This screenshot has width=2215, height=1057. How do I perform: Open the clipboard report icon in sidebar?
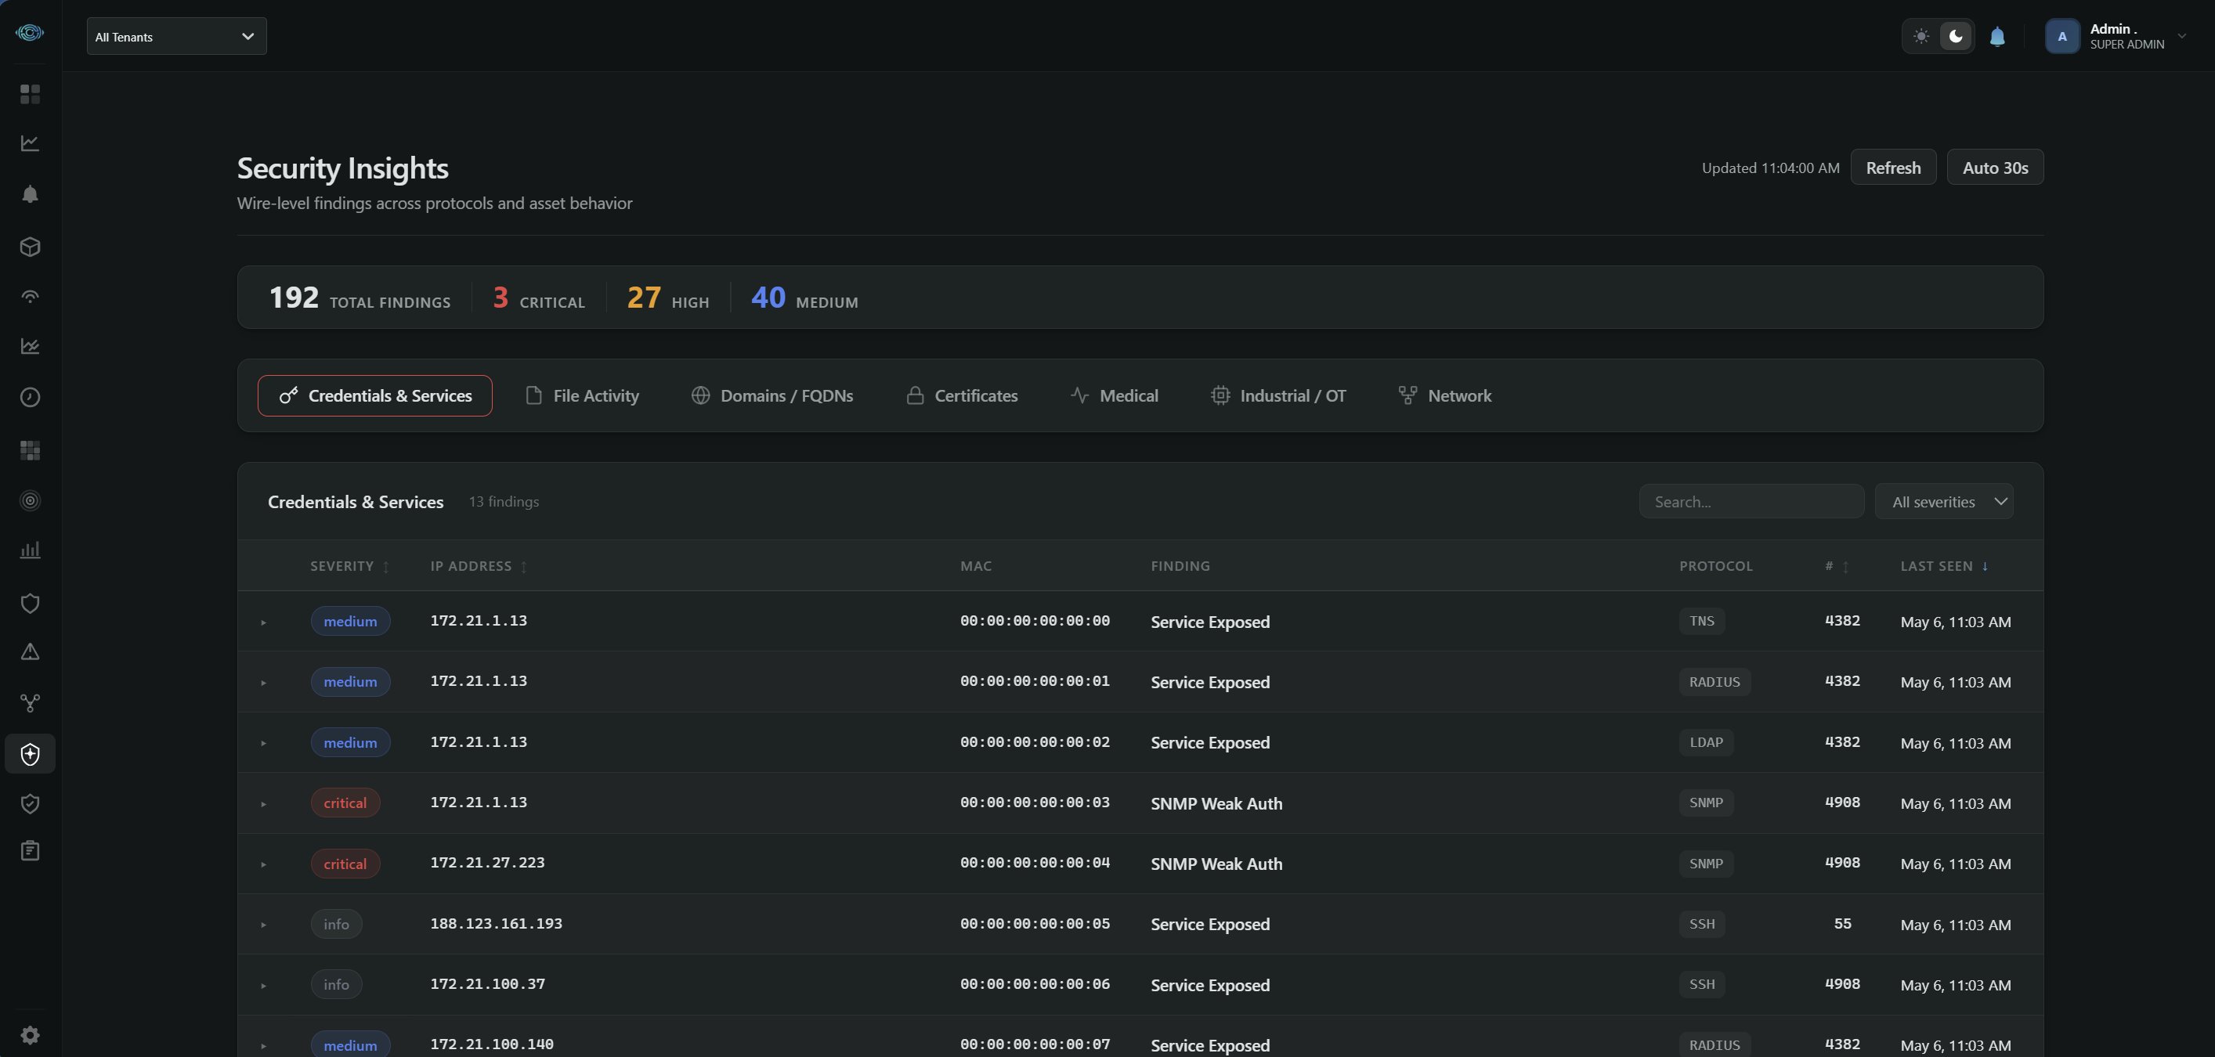[30, 851]
